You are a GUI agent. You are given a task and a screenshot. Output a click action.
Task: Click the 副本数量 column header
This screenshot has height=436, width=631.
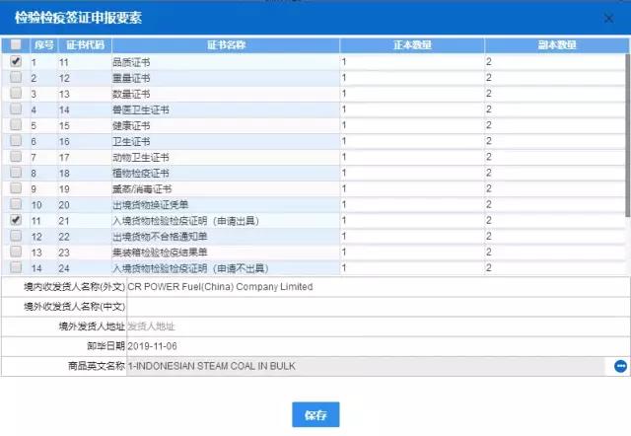coord(557,45)
